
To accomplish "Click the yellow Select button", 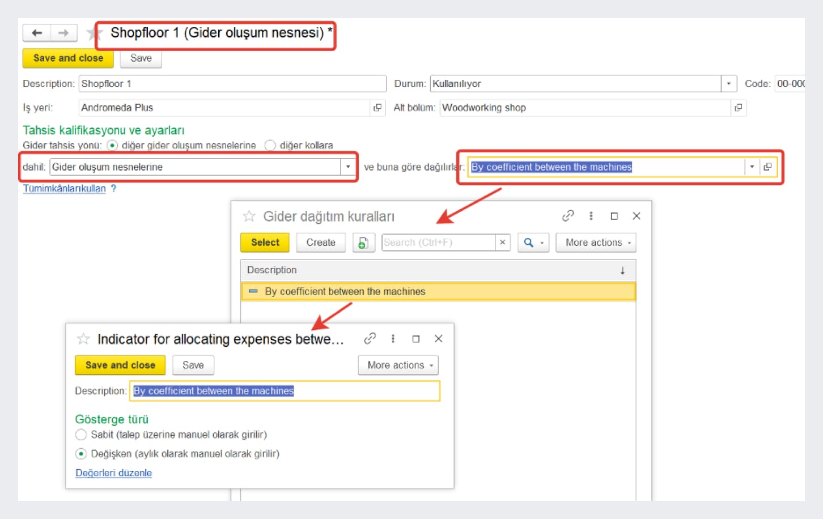I will click(x=265, y=243).
